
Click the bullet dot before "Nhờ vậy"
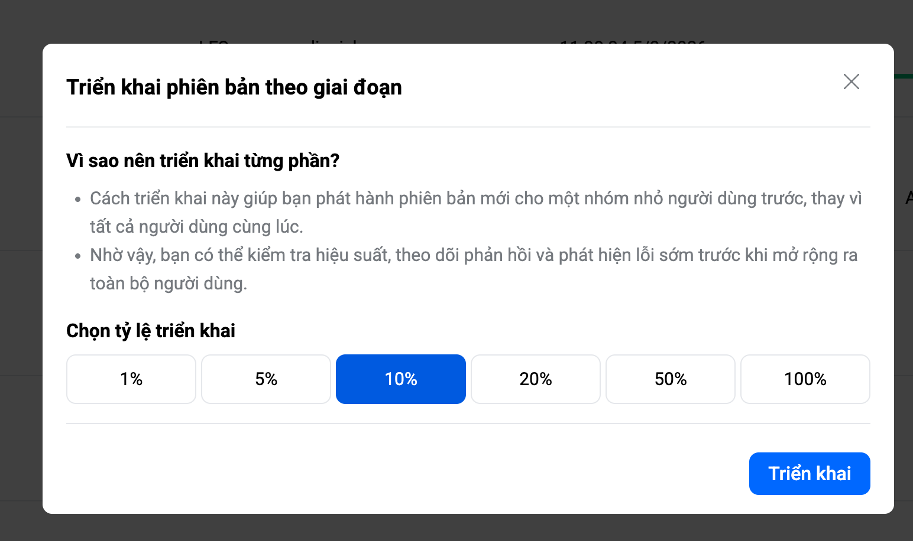tap(77, 256)
